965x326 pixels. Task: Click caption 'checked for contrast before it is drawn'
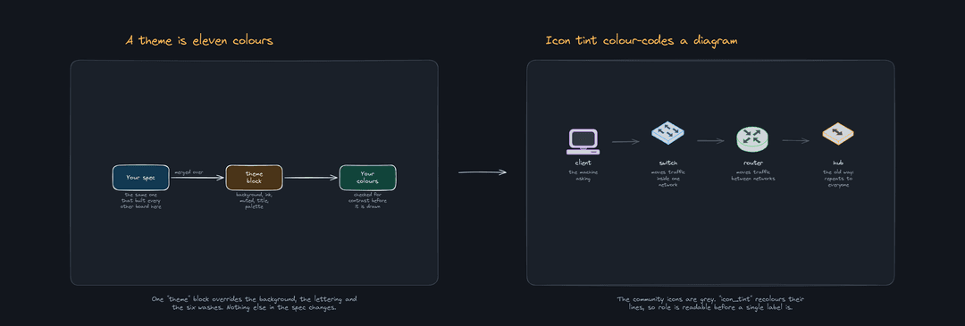pos(367,201)
